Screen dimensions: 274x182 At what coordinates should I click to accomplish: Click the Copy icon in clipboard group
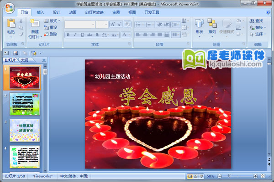coord(21,27)
